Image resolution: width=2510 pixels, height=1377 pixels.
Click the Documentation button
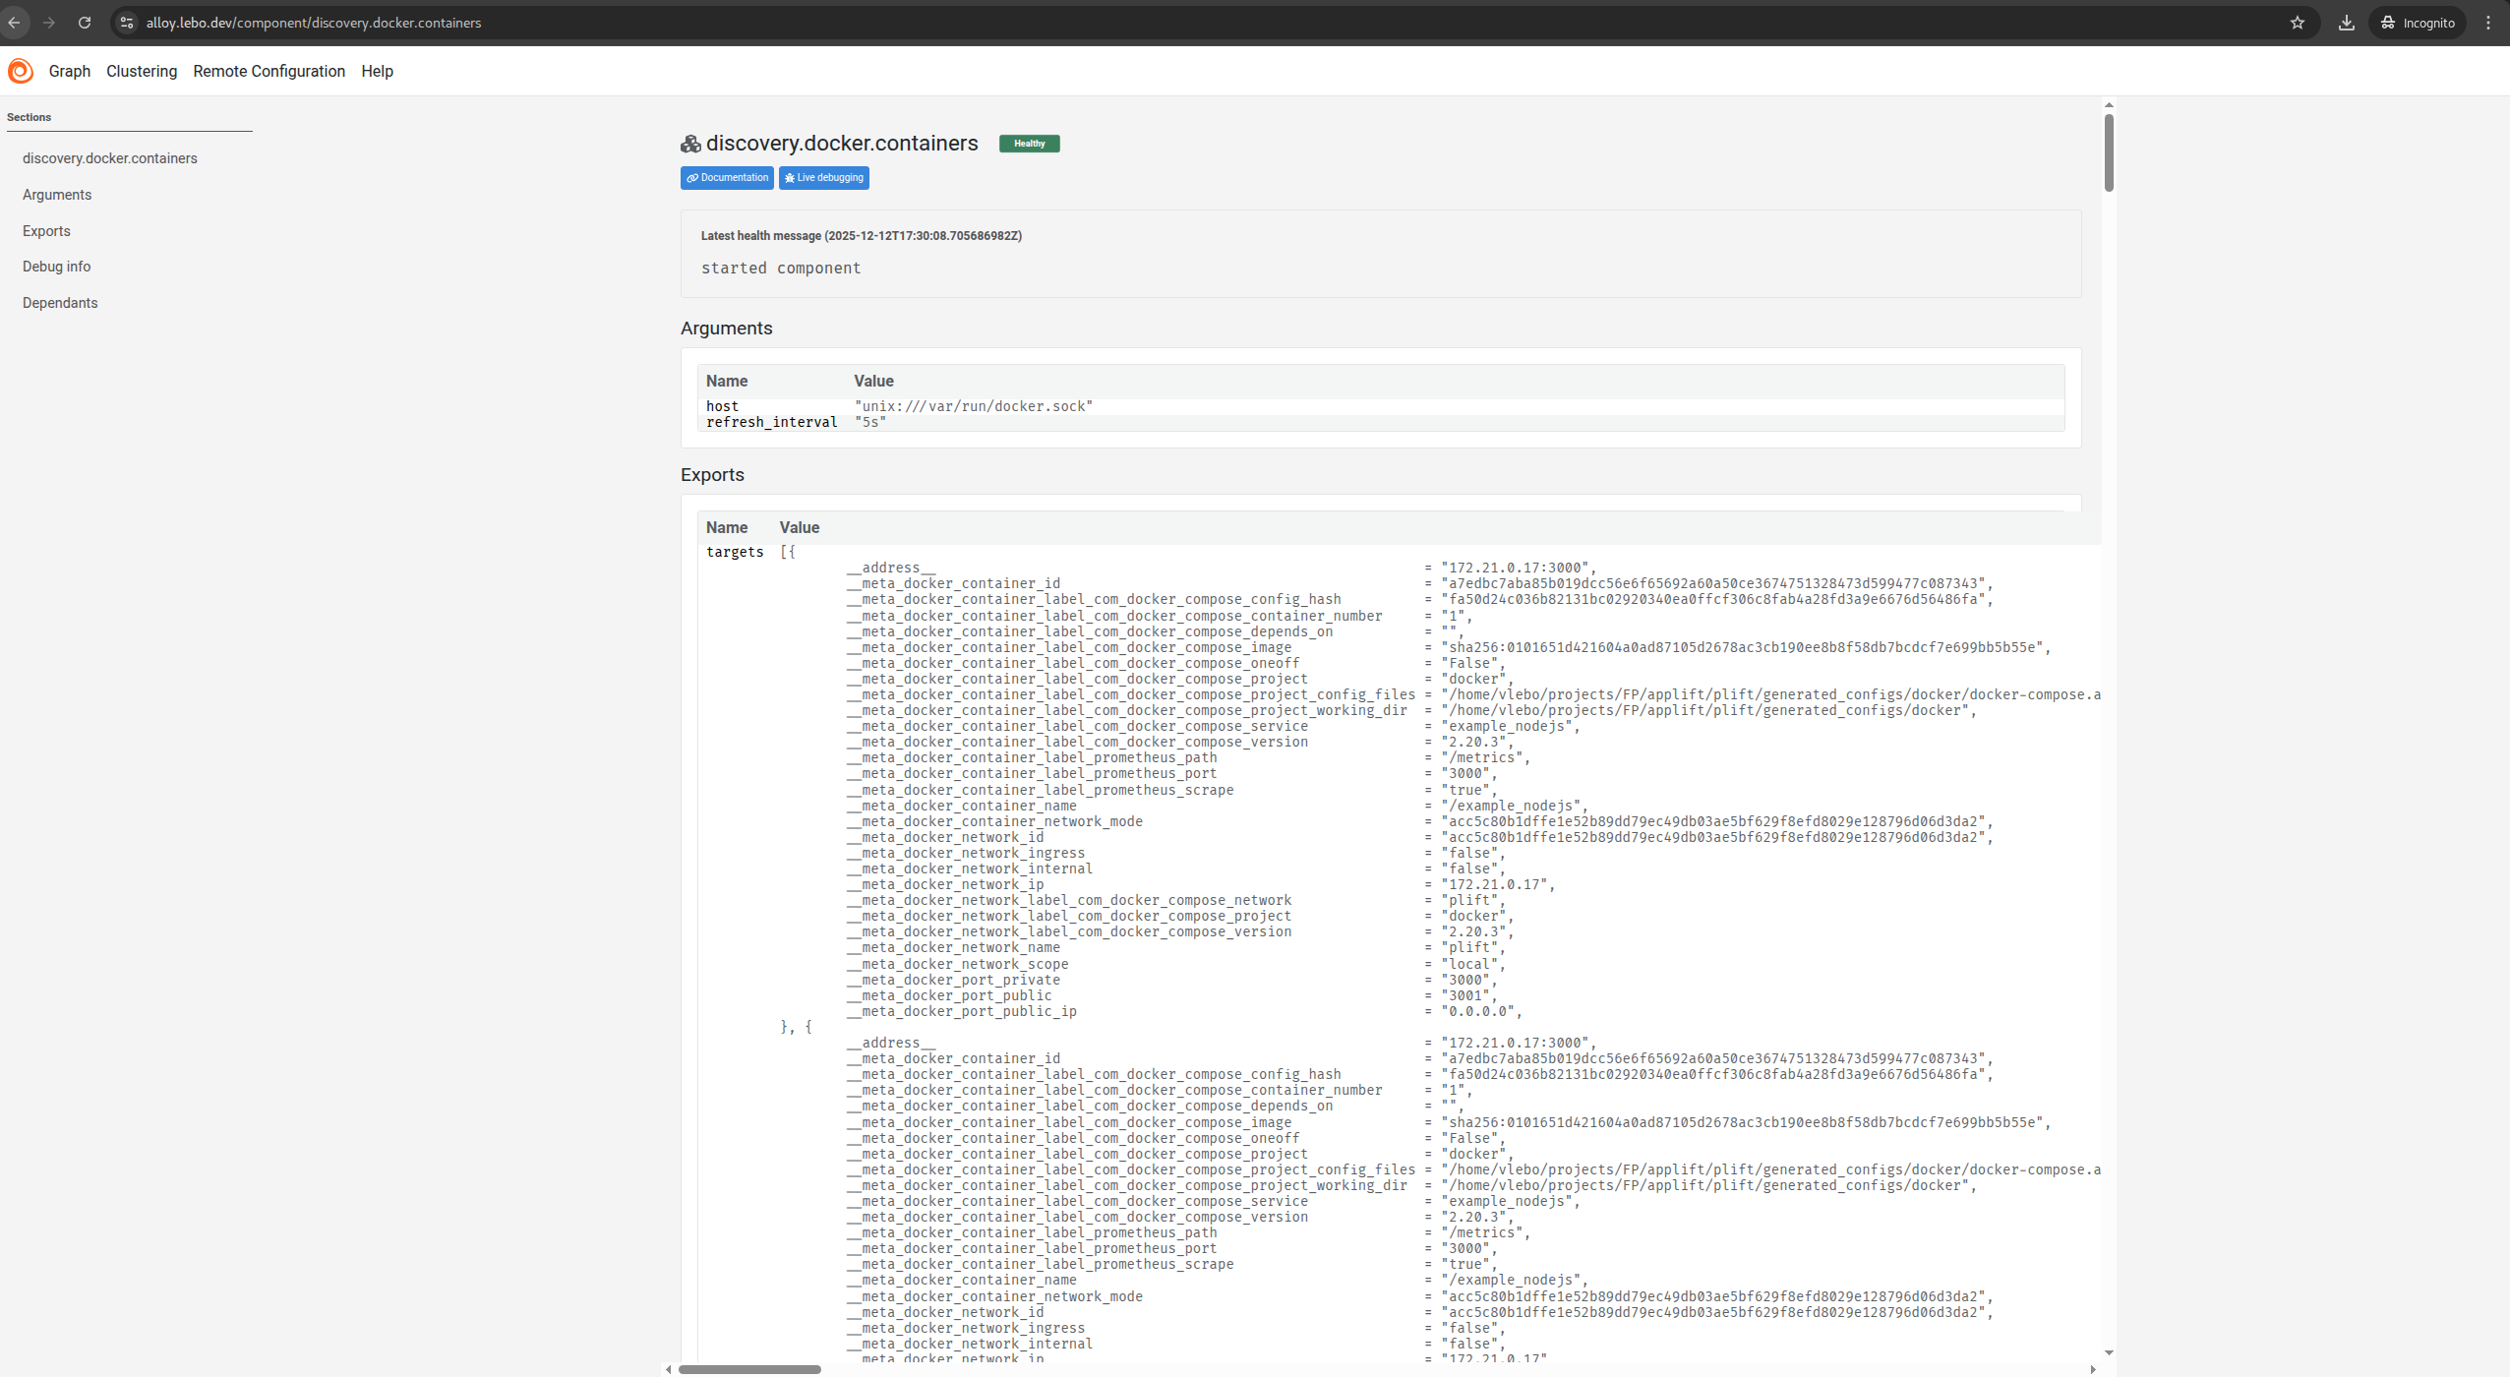click(x=727, y=178)
